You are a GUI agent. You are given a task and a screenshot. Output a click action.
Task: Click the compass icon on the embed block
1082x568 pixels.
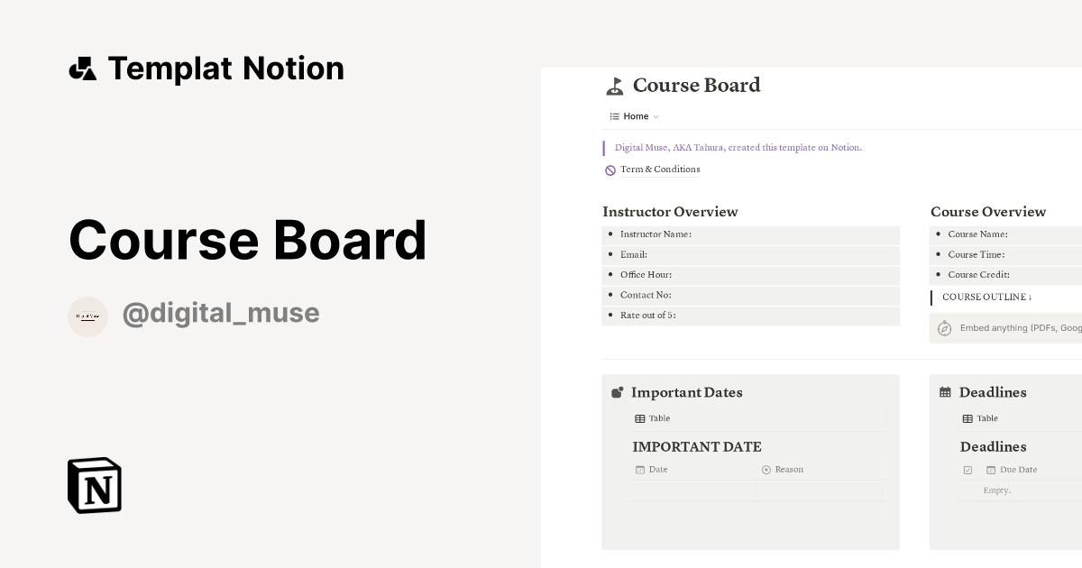944,328
